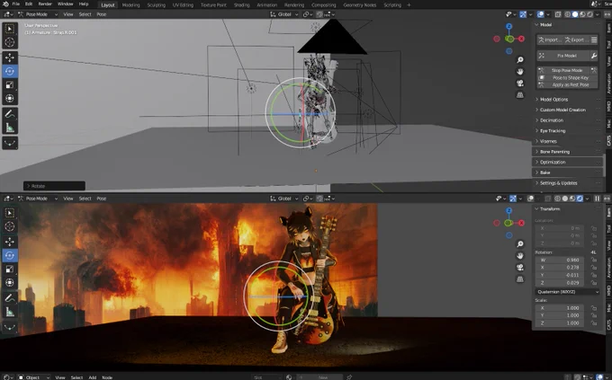Toggle camera view icon in lower viewport
Image resolution: width=612 pixels, height=380 pixels.
pos(520,268)
